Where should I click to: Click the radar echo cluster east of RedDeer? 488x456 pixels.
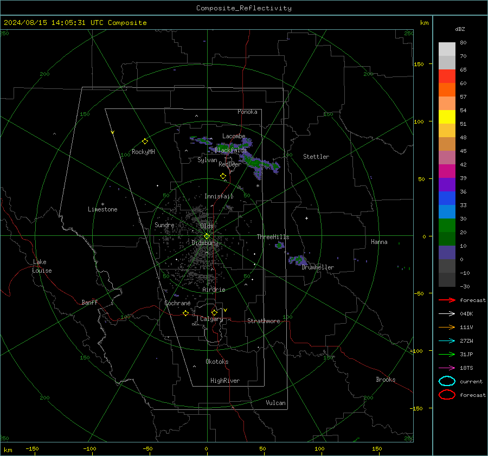pos(261,165)
